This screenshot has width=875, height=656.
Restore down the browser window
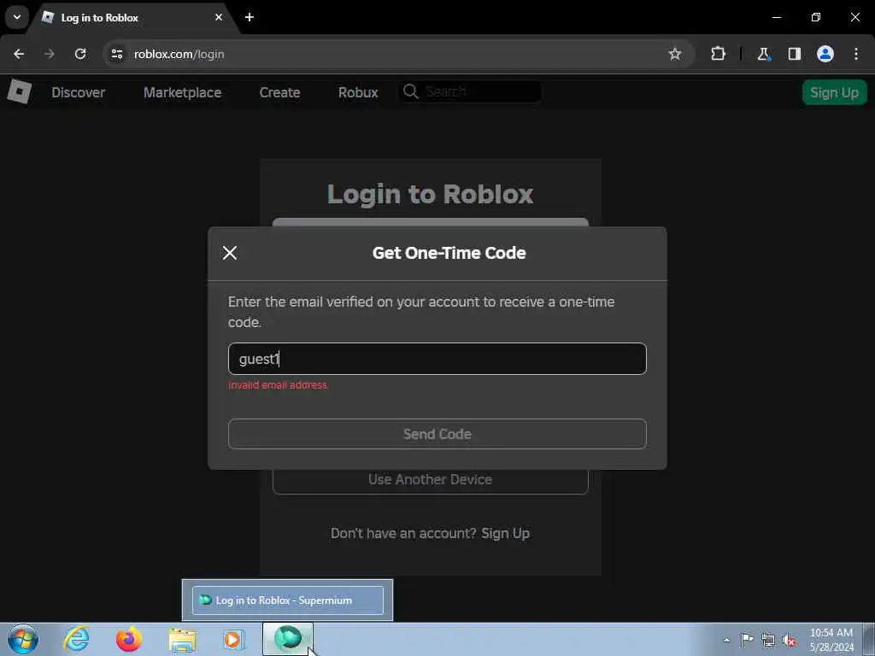pos(816,17)
